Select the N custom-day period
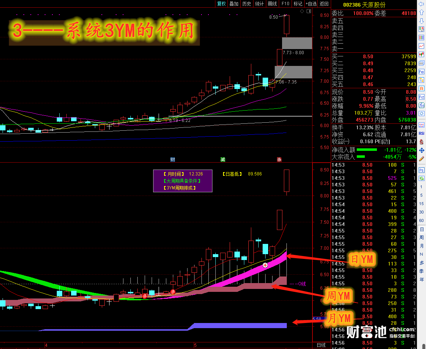The width and height of the screenshot is (426, 349). tap(421, 255)
